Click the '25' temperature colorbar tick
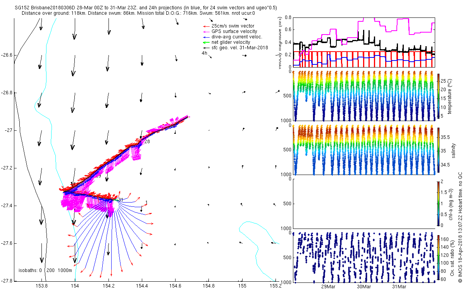The width and height of the screenshot is (465, 291). coord(444,81)
